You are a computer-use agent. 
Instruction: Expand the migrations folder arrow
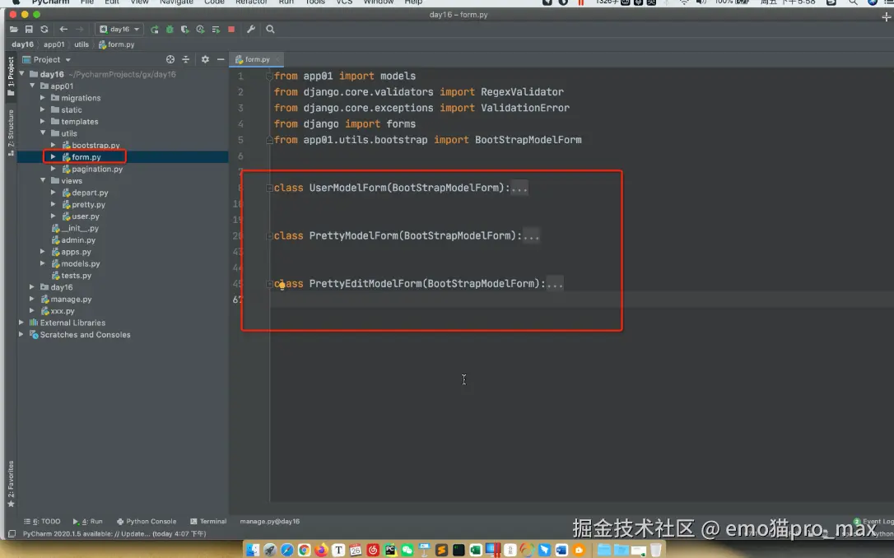tap(43, 97)
